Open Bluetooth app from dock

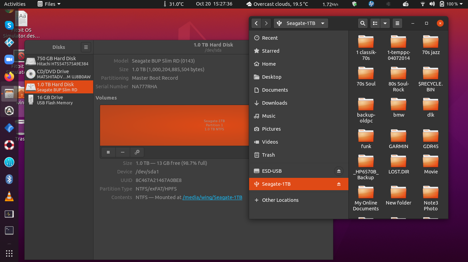(9, 179)
